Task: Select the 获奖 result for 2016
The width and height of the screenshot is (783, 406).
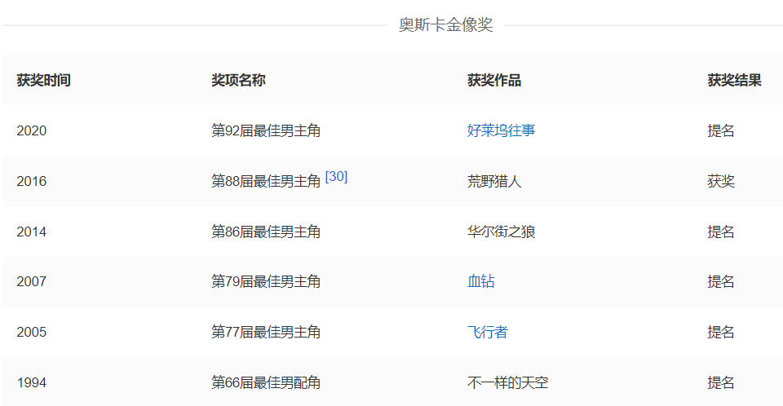Action: point(720,181)
